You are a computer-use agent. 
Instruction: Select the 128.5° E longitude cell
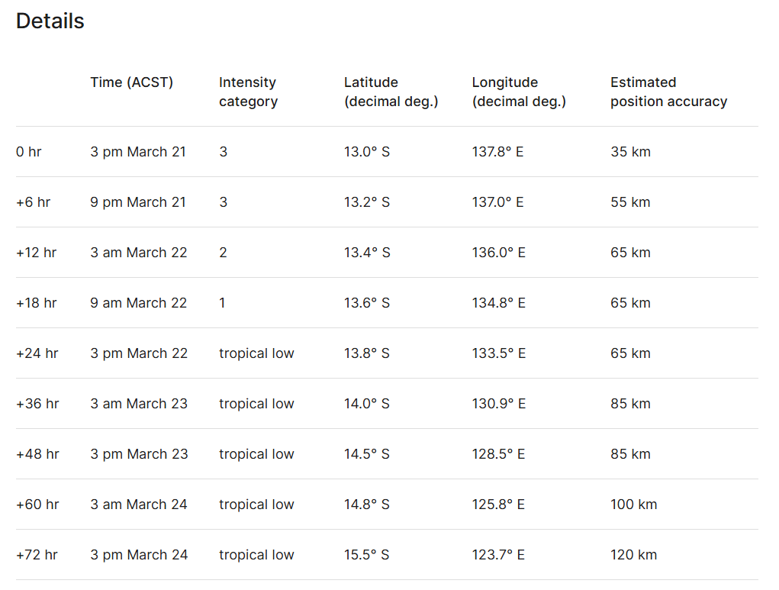click(498, 454)
